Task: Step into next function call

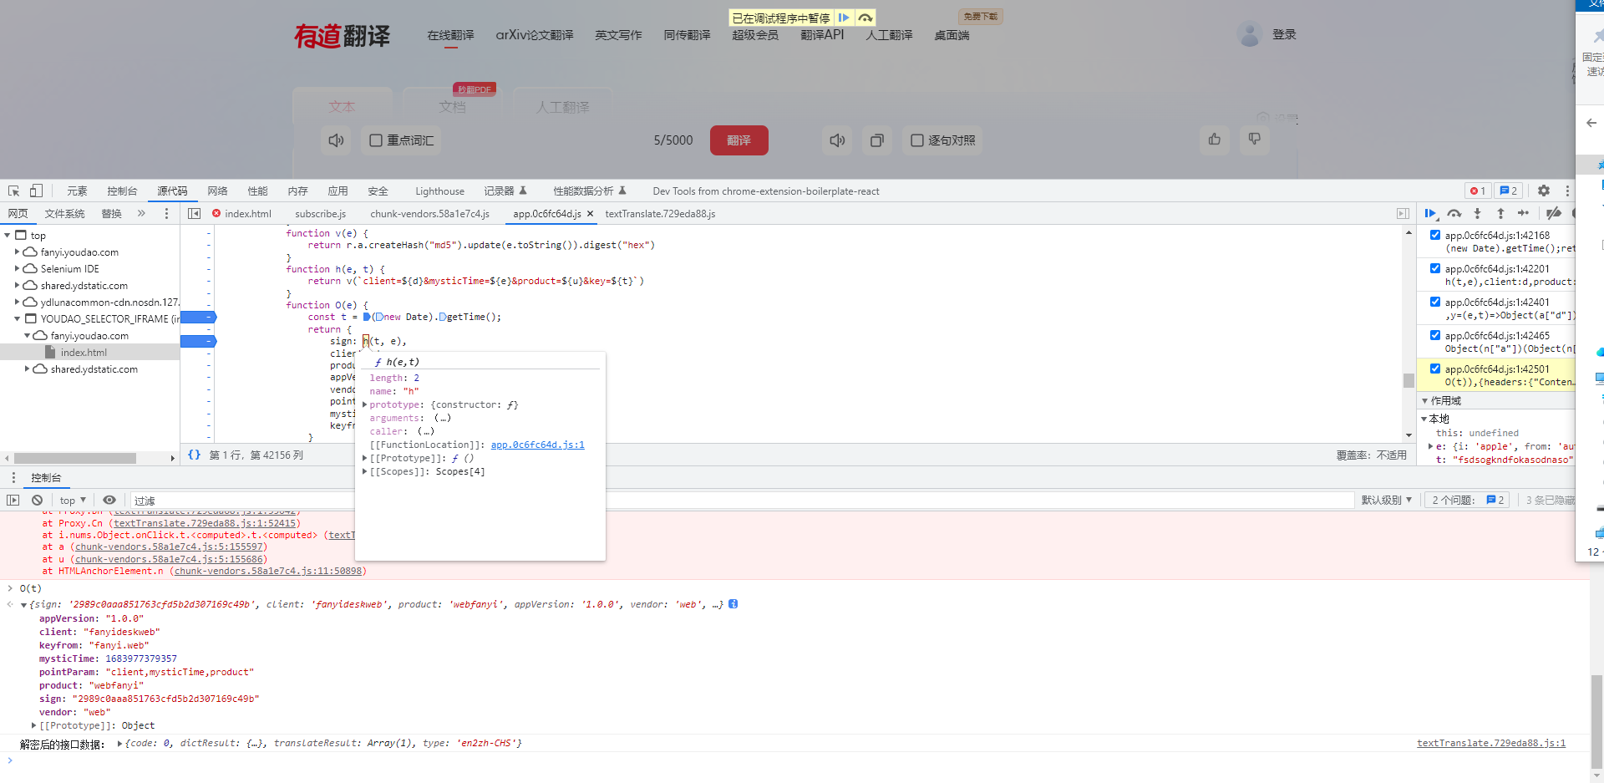Action: click(1477, 214)
